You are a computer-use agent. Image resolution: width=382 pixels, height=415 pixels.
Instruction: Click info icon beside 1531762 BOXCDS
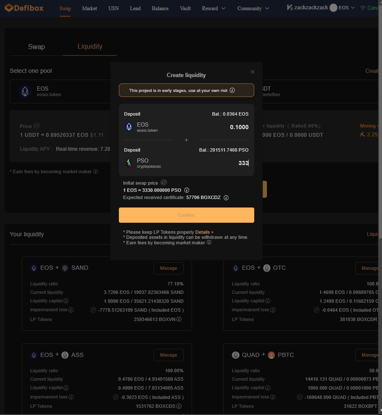[x=179, y=406]
